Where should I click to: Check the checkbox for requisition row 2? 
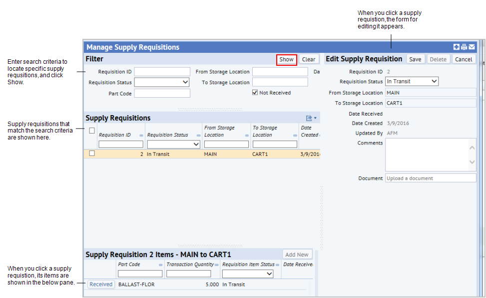click(93, 153)
